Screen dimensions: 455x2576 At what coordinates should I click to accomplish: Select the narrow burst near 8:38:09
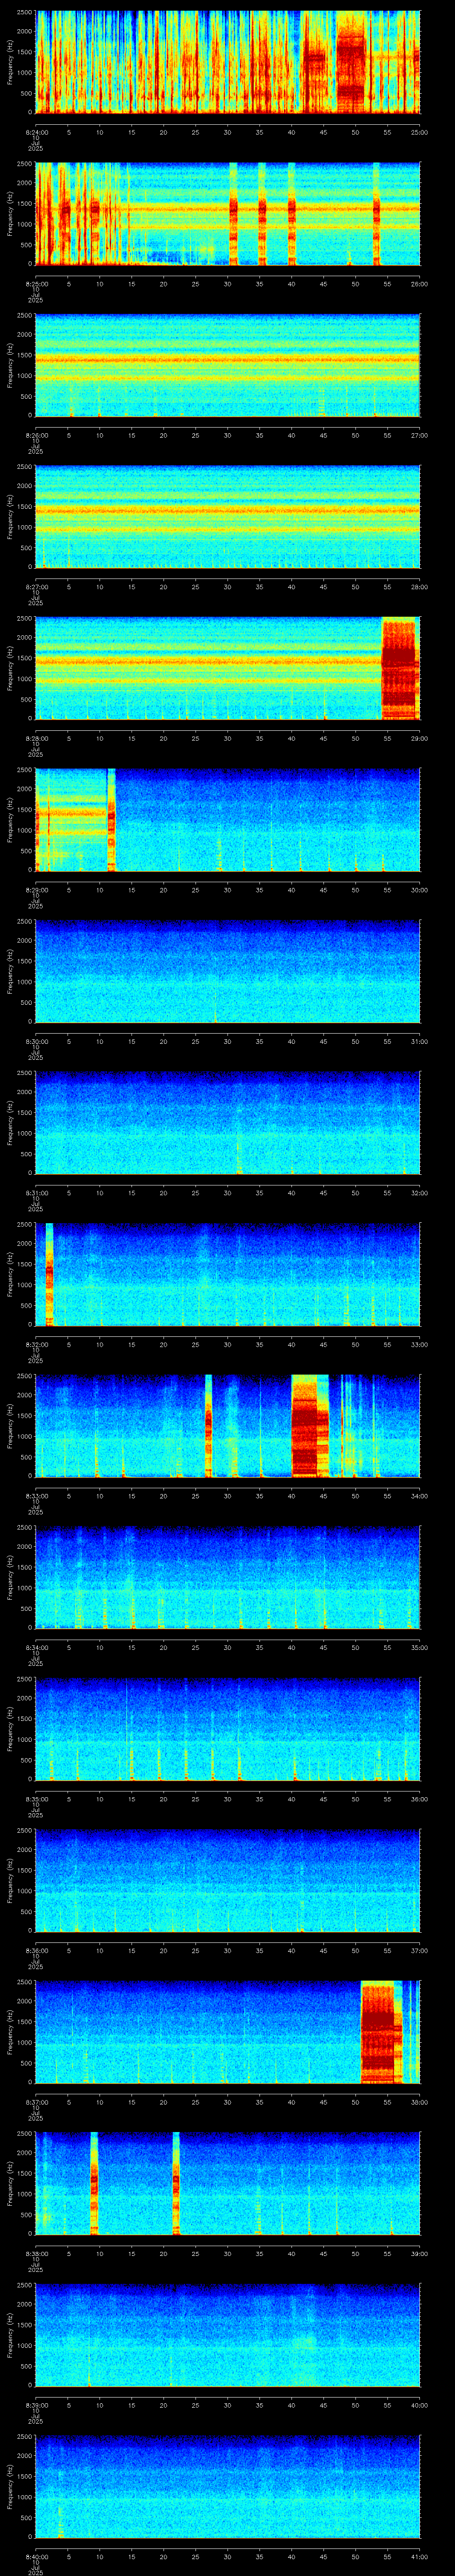tap(94, 2183)
